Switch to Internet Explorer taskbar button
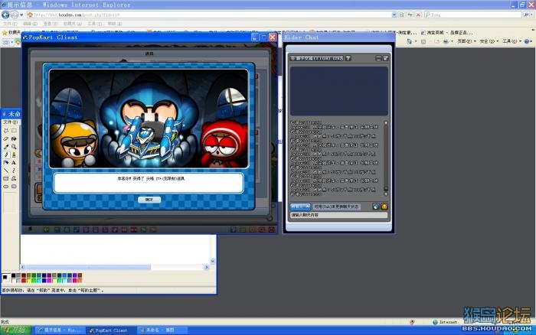The height and width of the screenshot is (335, 536). coord(60,330)
